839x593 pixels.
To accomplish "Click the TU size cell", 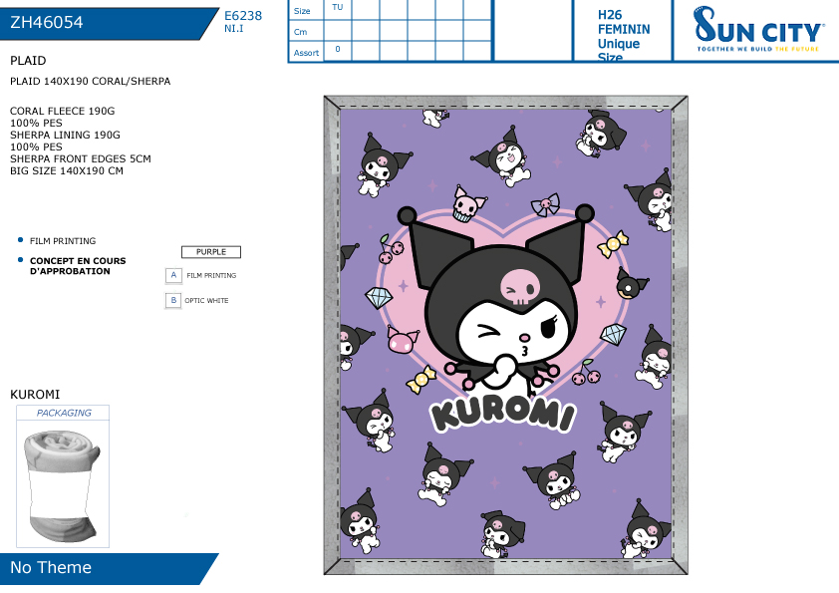I will [x=337, y=9].
